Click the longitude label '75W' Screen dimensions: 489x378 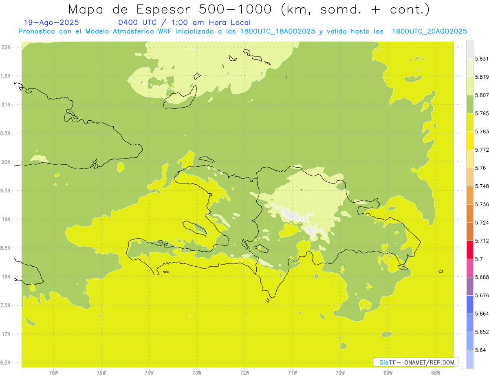[x=101, y=372]
